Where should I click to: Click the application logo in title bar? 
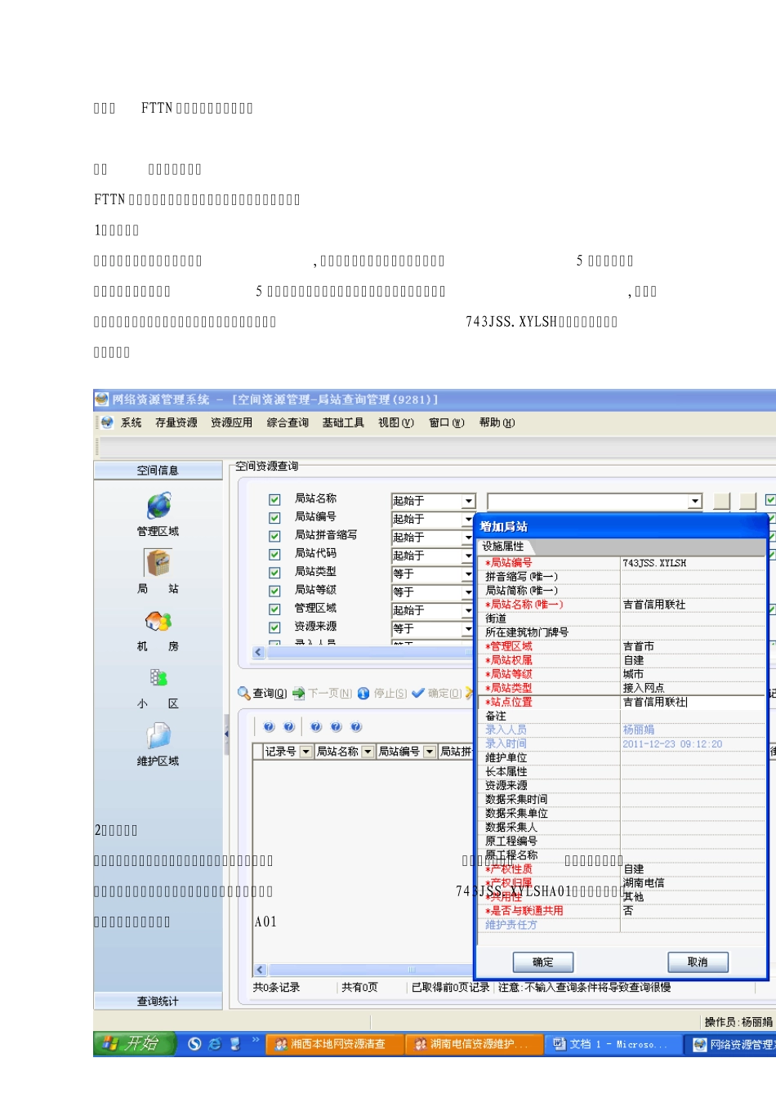[x=102, y=399]
